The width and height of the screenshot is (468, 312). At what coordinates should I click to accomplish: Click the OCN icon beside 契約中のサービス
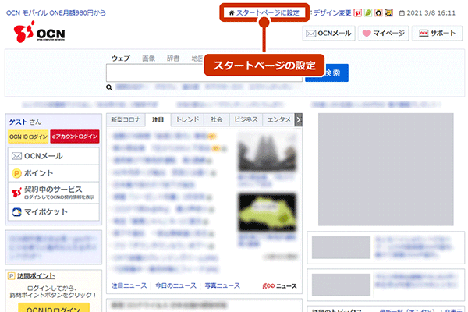[x=16, y=193]
